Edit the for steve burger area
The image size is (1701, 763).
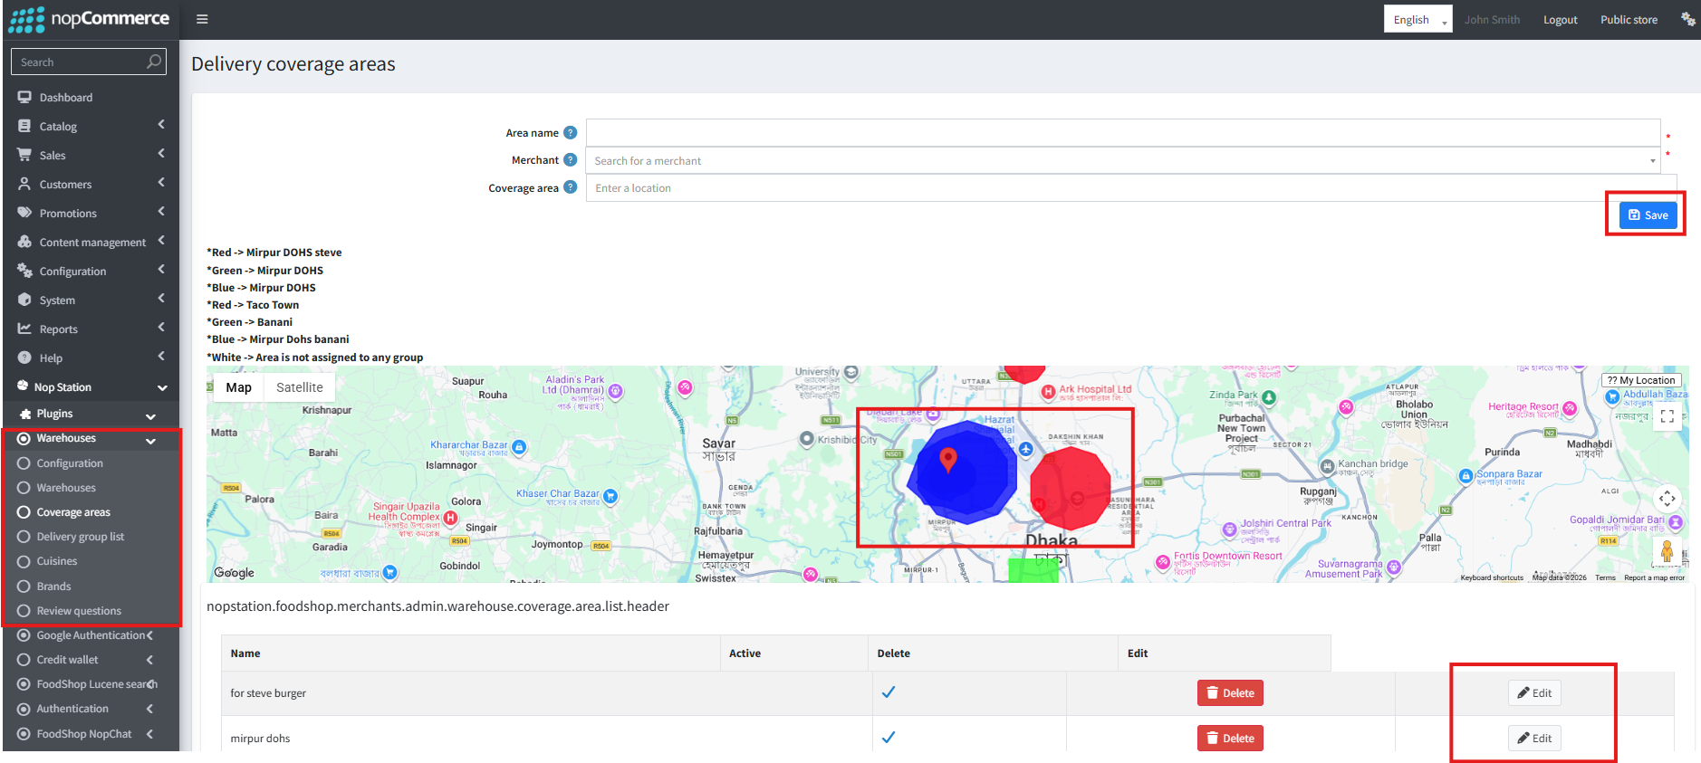pos(1534,693)
